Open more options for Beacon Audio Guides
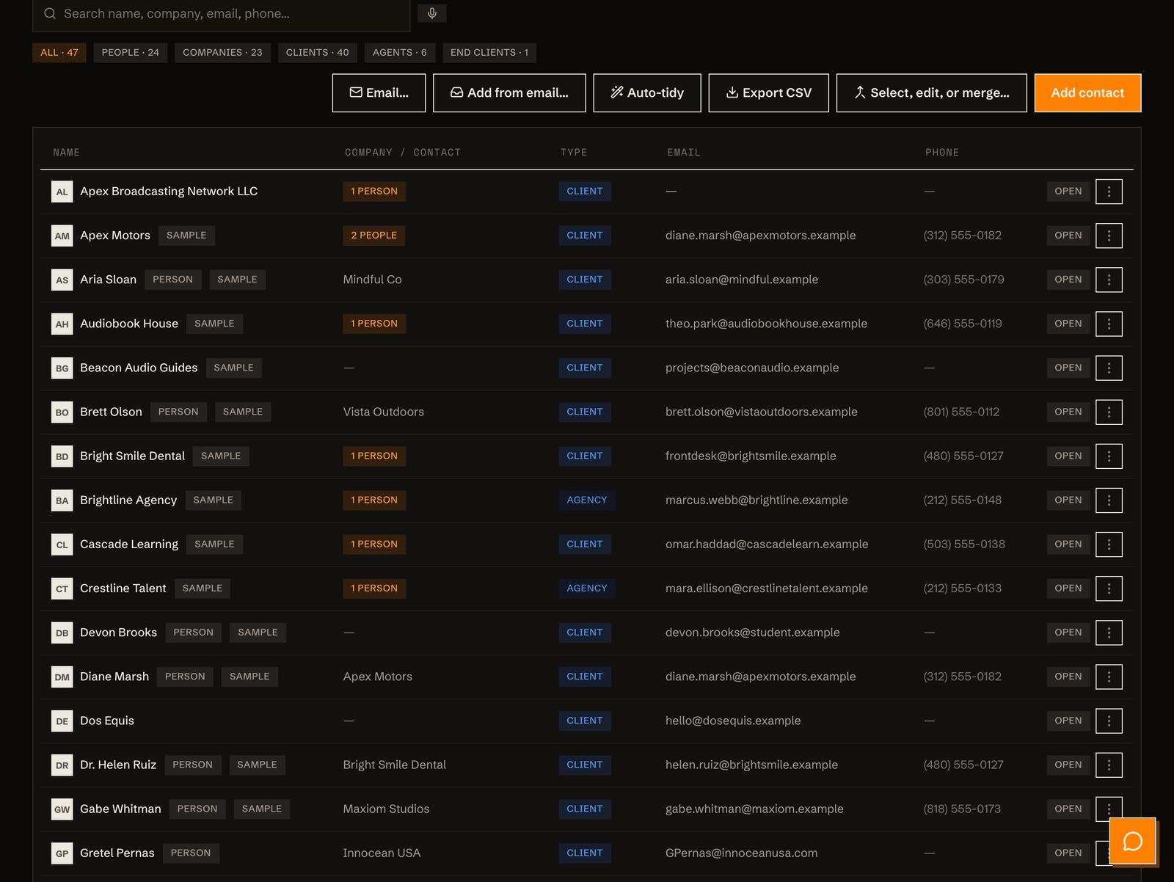 pos(1109,368)
